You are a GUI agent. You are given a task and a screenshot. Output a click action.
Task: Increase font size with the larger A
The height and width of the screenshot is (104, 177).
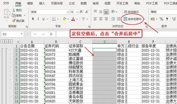pyautogui.click(x=82, y=12)
